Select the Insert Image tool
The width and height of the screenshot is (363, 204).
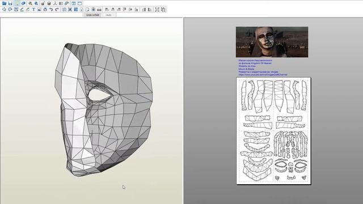tap(39, 10)
